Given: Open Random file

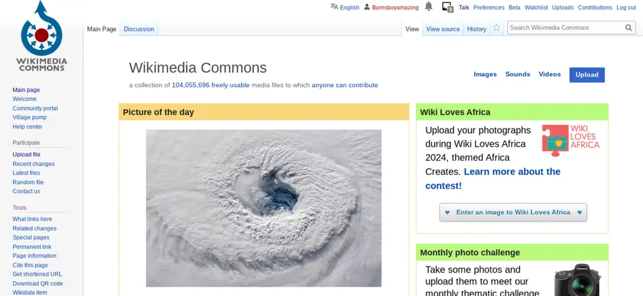Looking at the screenshot, I should pyautogui.click(x=28, y=182).
